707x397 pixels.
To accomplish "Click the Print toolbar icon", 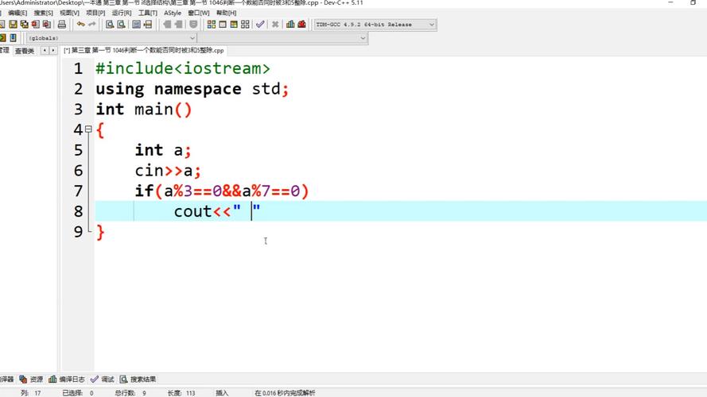I will coord(61,25).
